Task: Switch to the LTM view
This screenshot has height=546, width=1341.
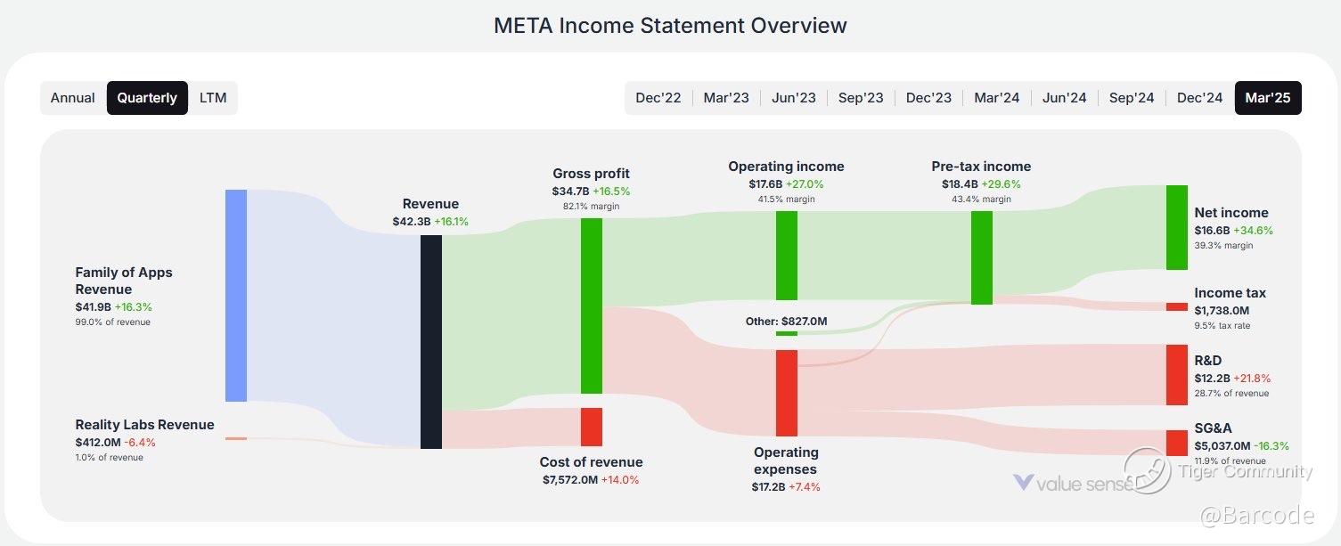Action: click(213, 98)
